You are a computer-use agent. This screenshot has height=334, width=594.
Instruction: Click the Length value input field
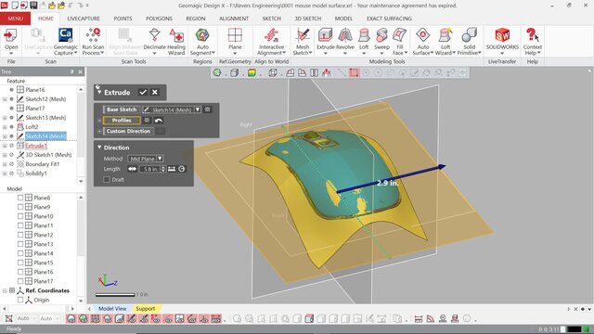click(149, 169)
